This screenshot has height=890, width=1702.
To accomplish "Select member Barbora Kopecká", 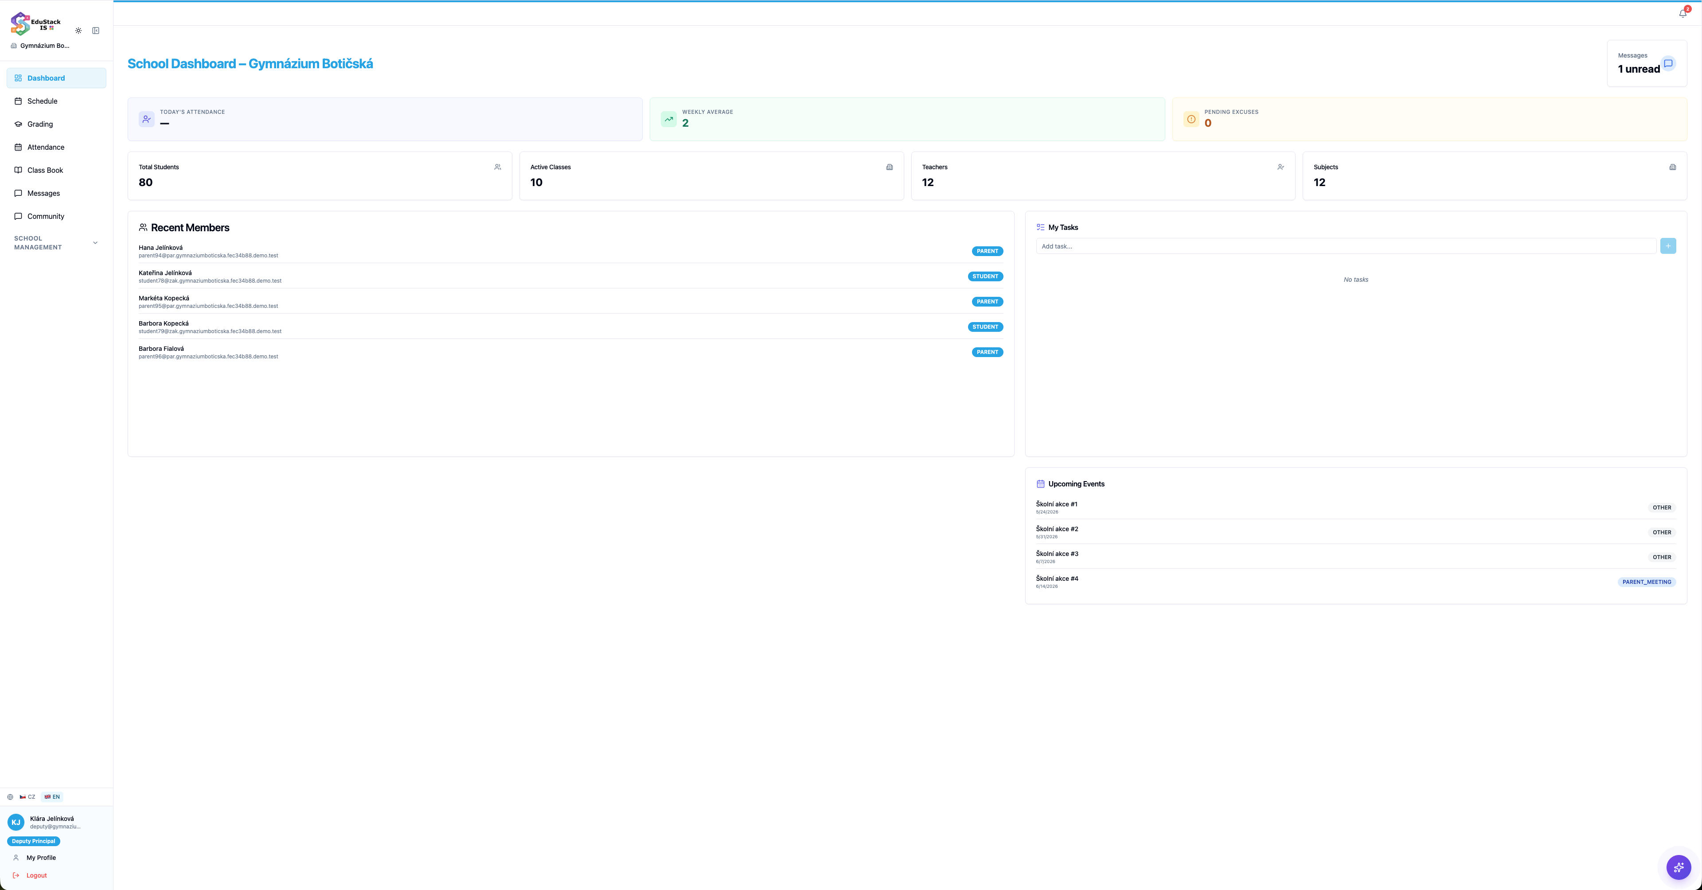I will click(x=571, y=327).
